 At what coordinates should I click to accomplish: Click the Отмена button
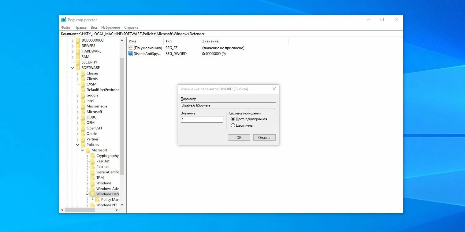[x=264, y=138]
